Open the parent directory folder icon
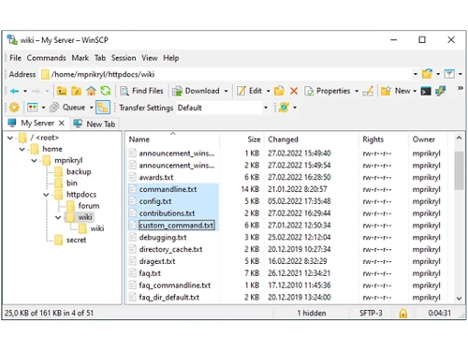 [x=62, y=91]
